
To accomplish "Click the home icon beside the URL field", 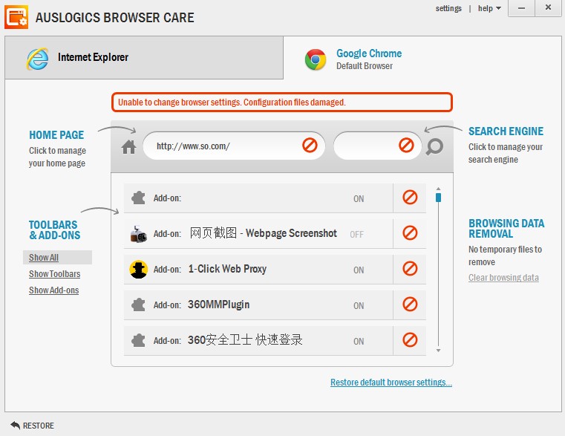I will [x=128, y=147].
